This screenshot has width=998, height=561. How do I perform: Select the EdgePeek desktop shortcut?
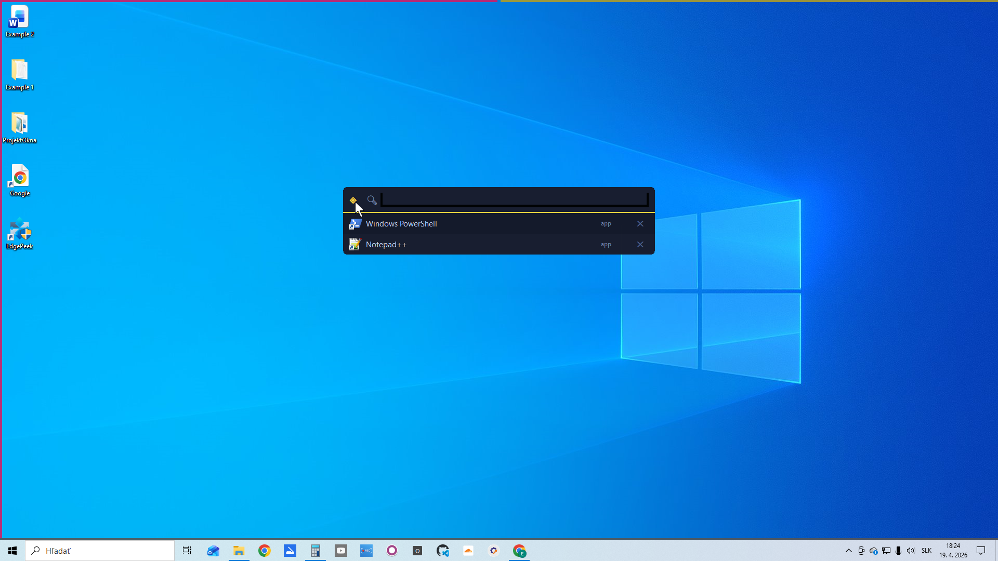(x=20, y=234)
